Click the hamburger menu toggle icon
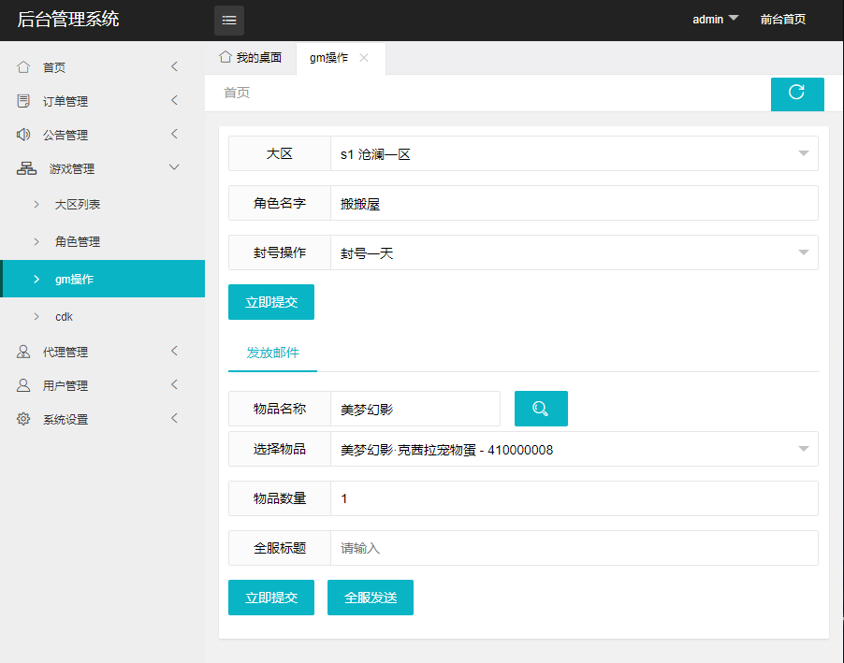 [229, 20]
